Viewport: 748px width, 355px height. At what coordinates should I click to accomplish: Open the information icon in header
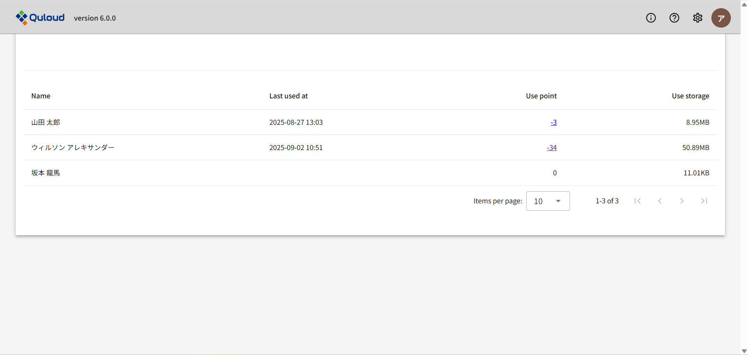pos(651,18)
